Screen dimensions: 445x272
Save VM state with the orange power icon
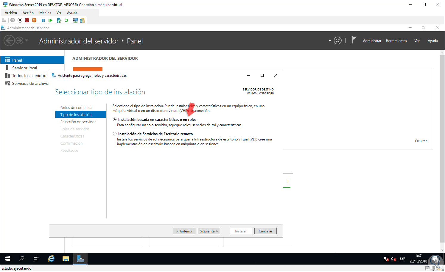34,20
